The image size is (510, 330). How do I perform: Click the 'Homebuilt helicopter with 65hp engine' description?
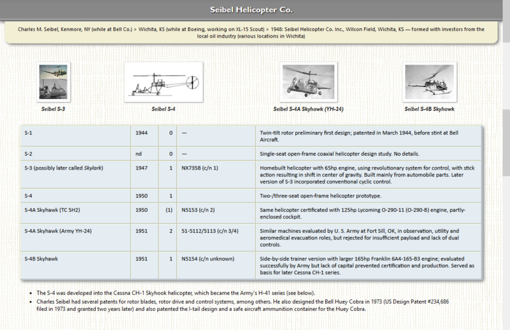pyautogui.click(x=368, y=175)
